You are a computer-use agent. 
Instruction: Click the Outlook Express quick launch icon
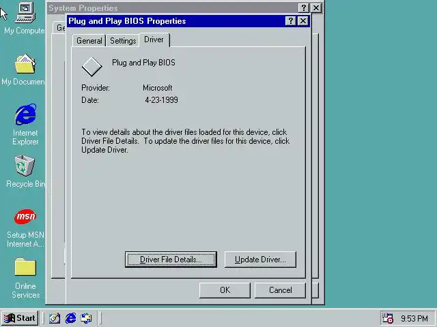click(86, 318)
